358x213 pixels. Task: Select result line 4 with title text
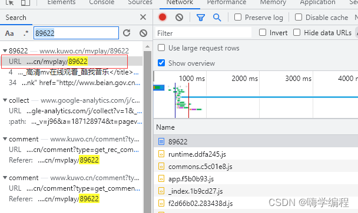72,72
